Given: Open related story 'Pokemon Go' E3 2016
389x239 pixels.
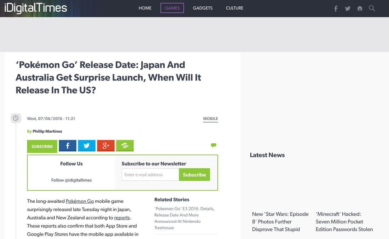Looking at the screenshot, I should point(184,218).
